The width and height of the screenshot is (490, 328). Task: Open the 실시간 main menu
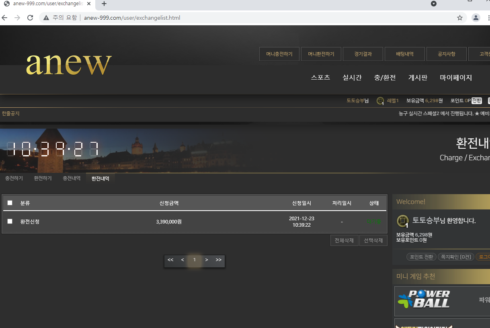pos(352,78)
